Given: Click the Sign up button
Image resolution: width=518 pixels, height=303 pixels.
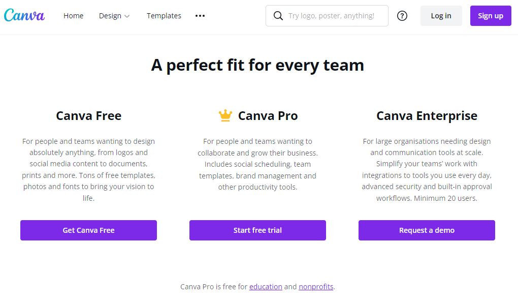Looking at the screenshot, I should point(491,16).
